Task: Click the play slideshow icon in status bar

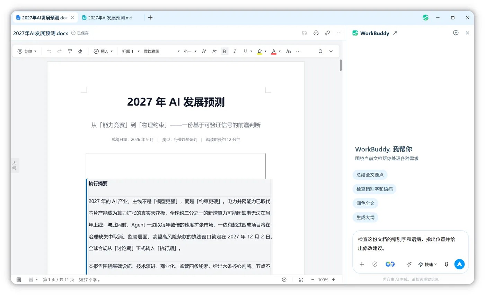Action: 284,280
